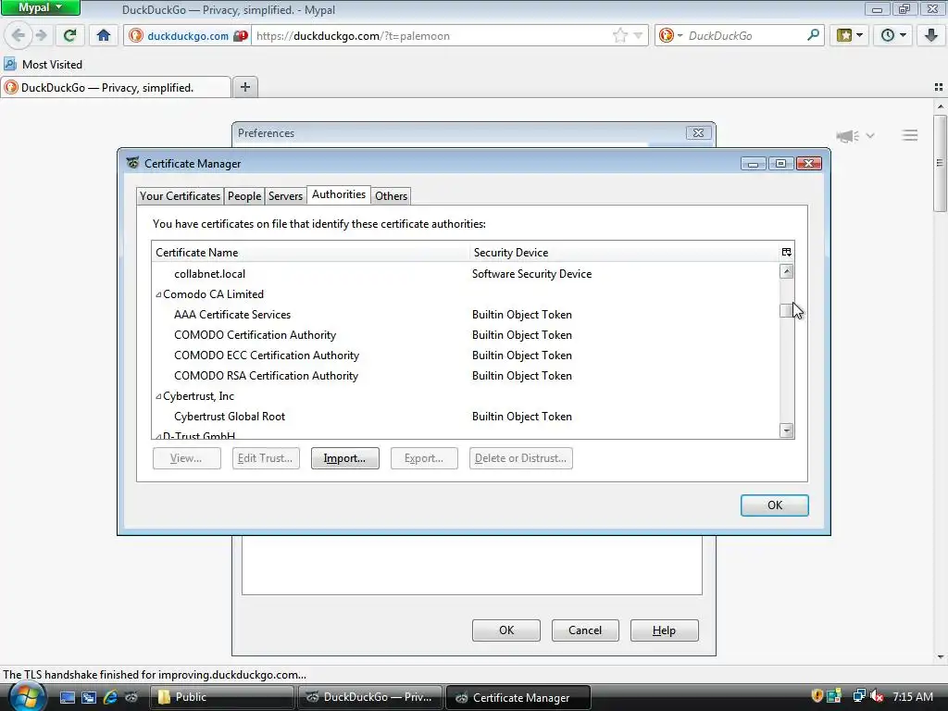The height and width of the screenshot is (711, 948).
Task: Switch to the Servers tab
Action: (285, 196)
